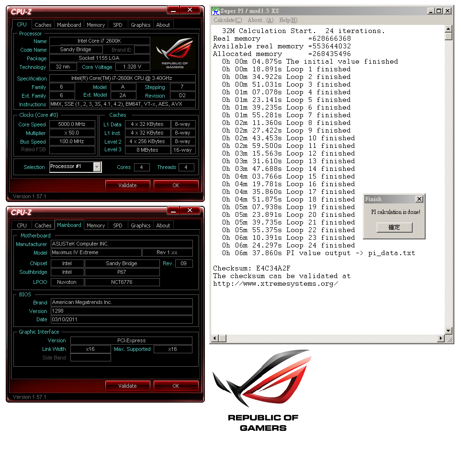
Task: Switch to SPD tab in CPU-Z Motherboard window
Action: 118,225
